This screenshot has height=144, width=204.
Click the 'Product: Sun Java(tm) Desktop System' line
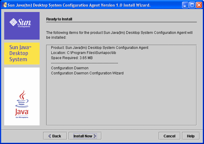[100, 48]
